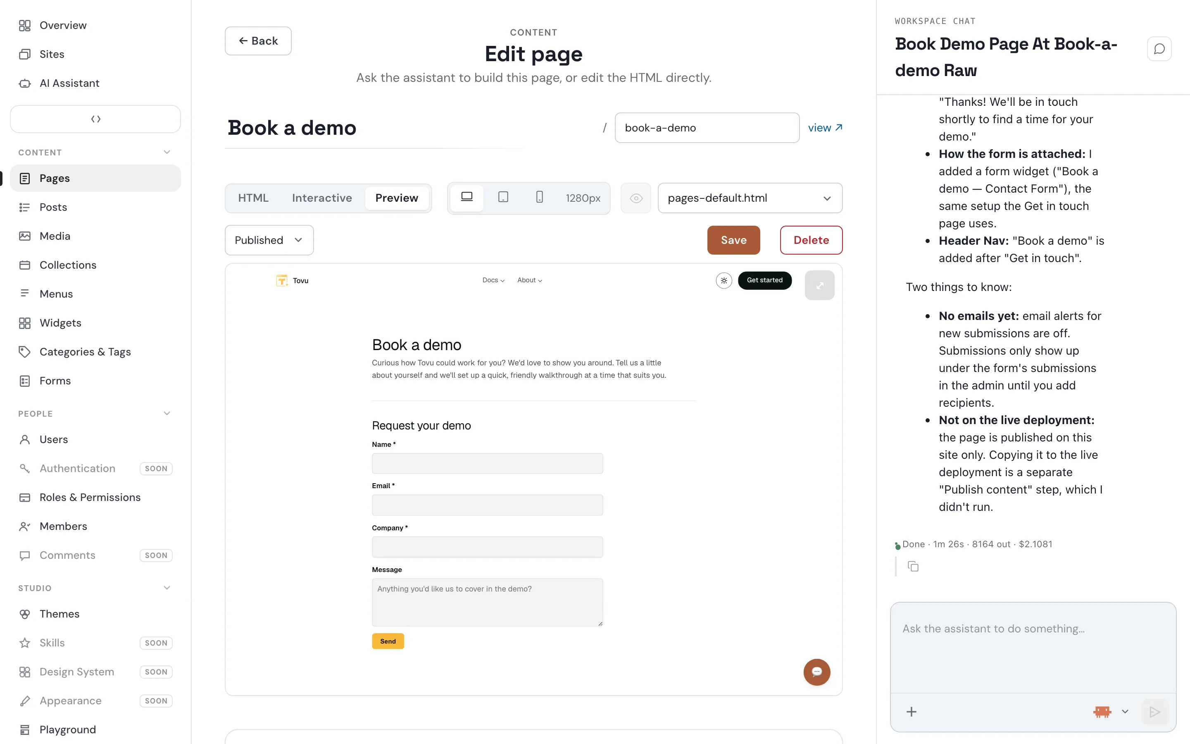Edit the book-a-demo slug field

click(x=707, y=128)
